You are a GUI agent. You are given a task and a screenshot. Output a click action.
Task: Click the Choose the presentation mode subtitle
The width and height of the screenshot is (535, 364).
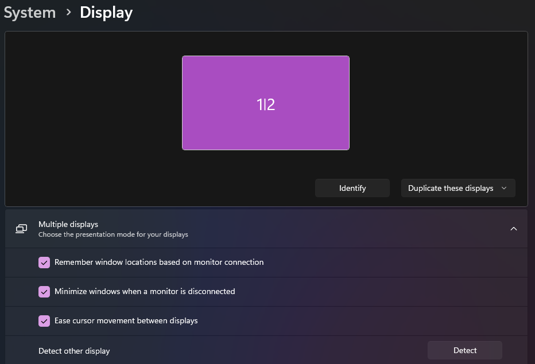pos(113,234)
